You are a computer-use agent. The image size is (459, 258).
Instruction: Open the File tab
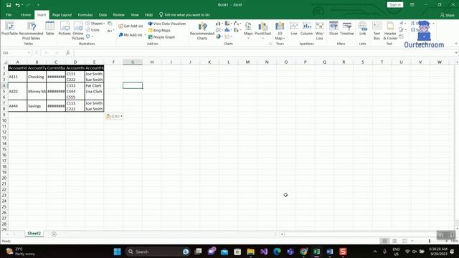coord(9,14)
